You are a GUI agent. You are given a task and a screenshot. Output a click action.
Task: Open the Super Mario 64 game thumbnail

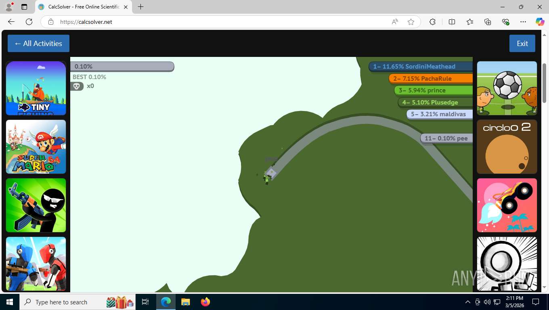[x=36, y=147]
